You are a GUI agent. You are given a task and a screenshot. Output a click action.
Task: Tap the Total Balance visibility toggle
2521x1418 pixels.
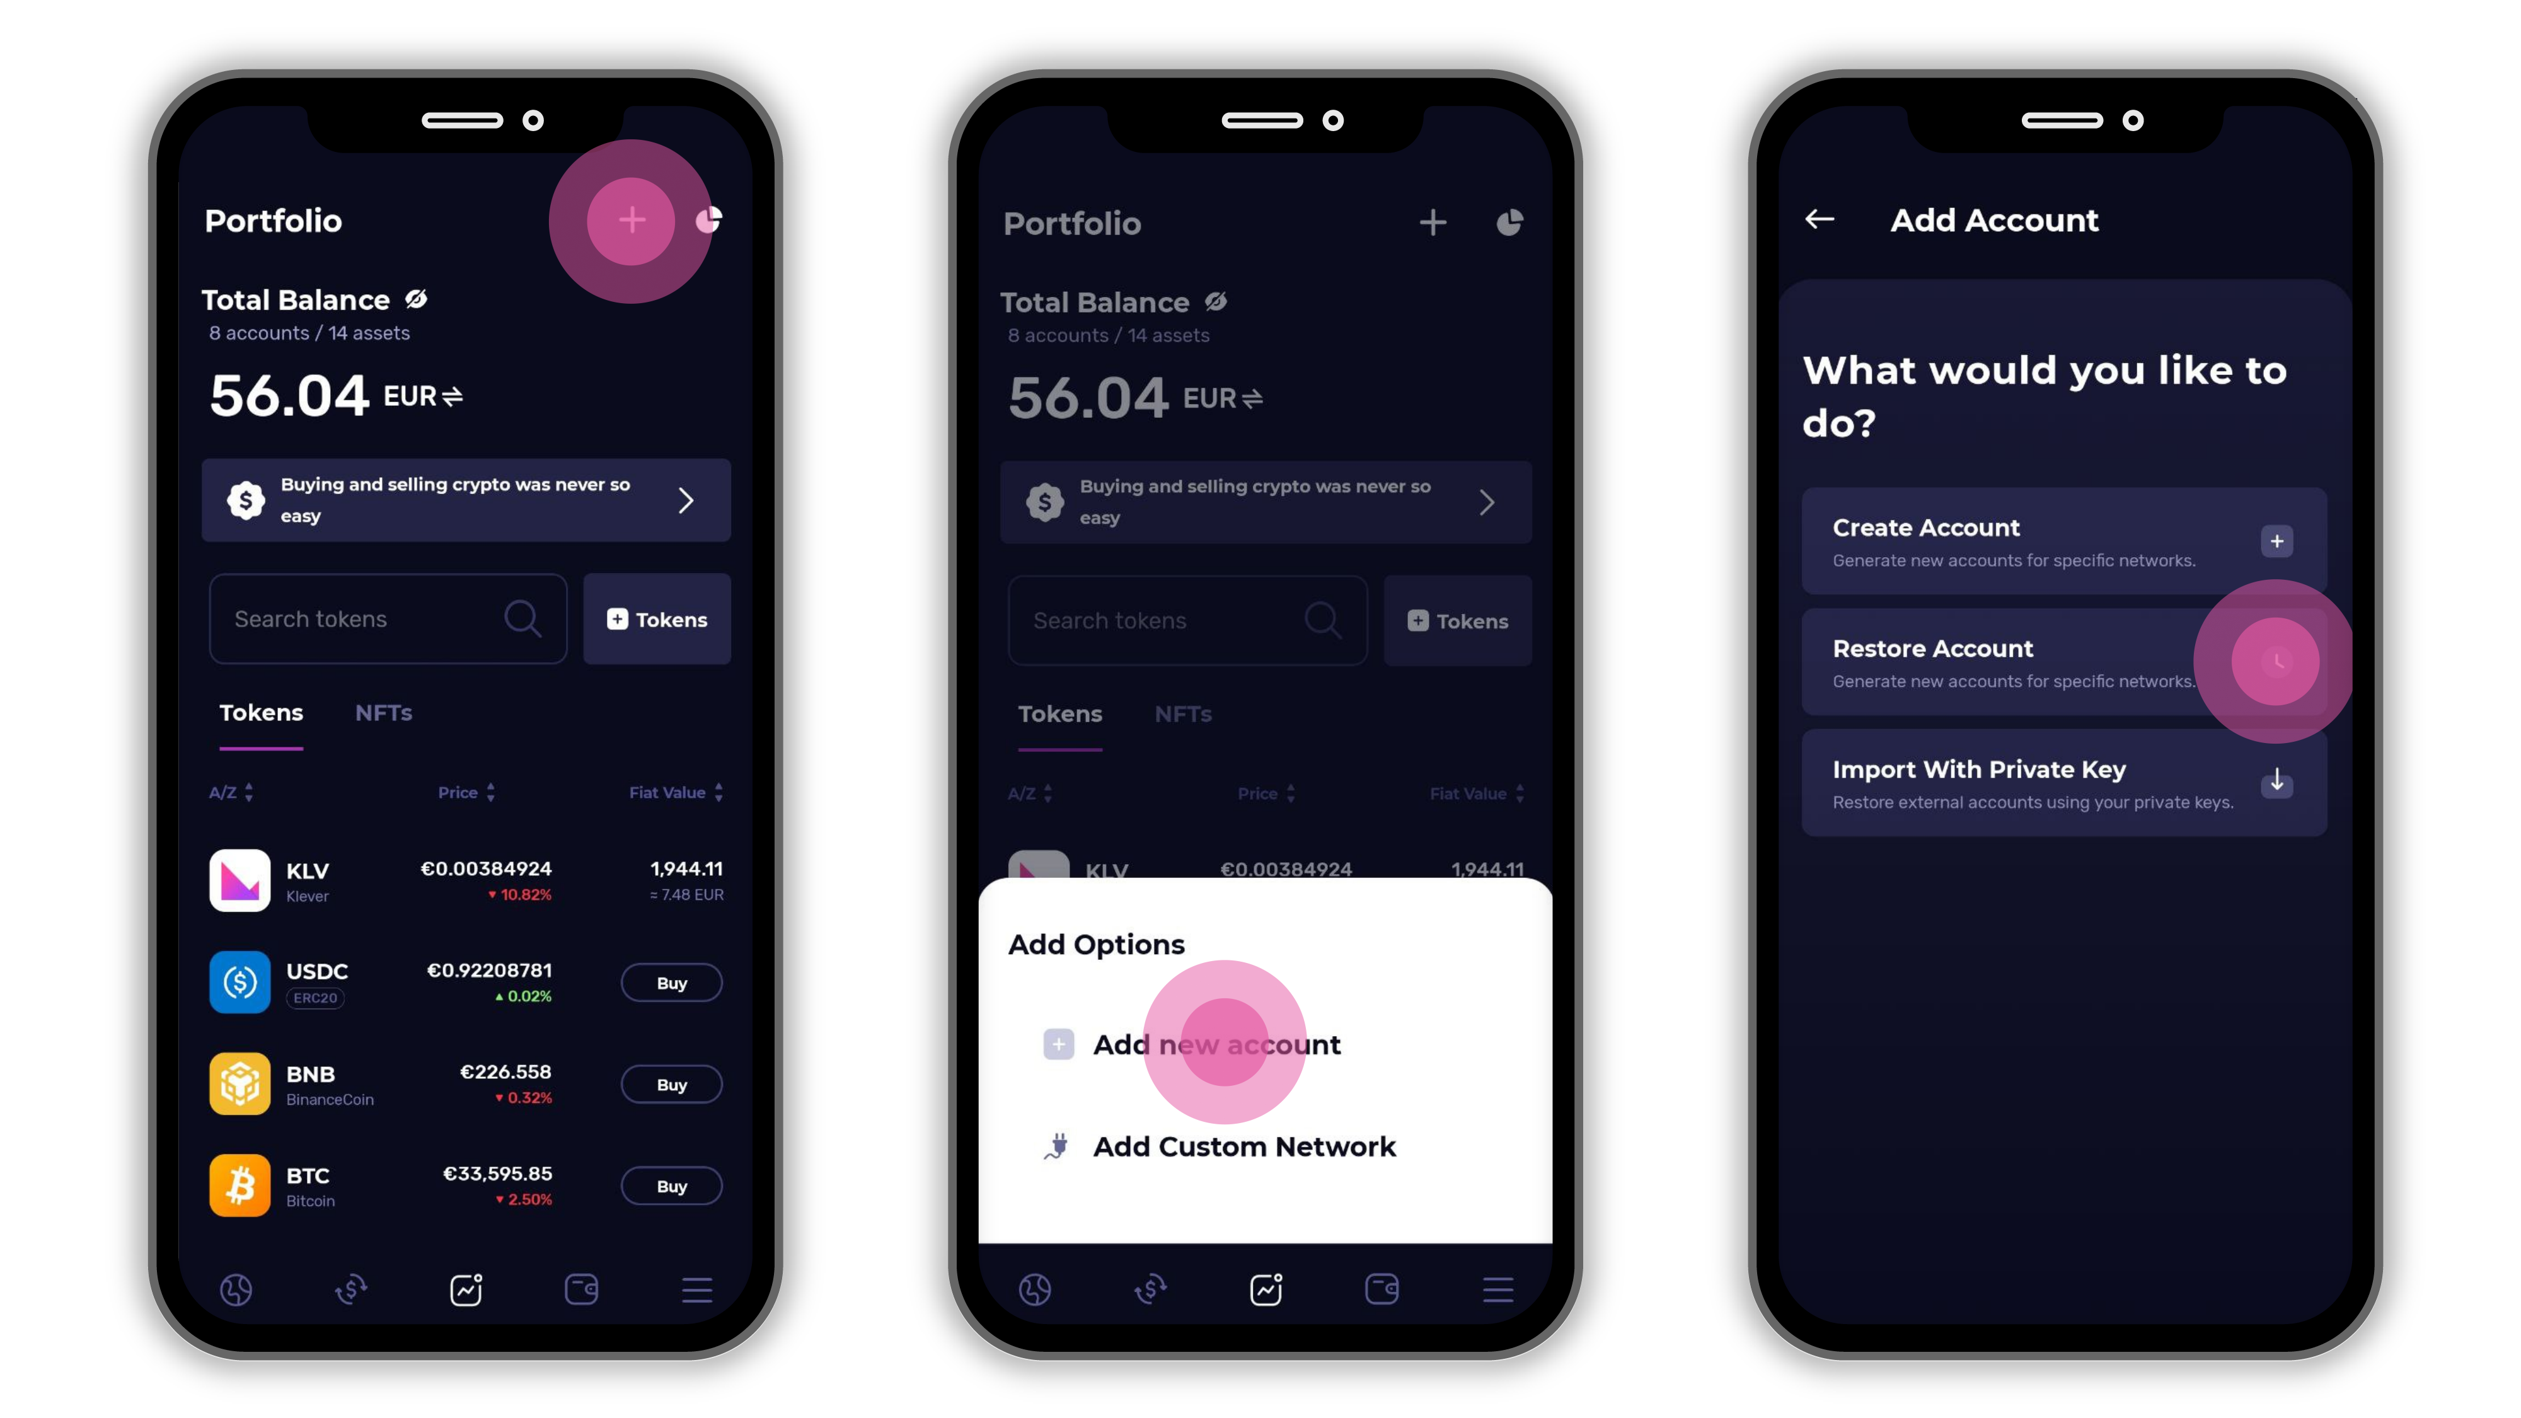tap(421, 299)
